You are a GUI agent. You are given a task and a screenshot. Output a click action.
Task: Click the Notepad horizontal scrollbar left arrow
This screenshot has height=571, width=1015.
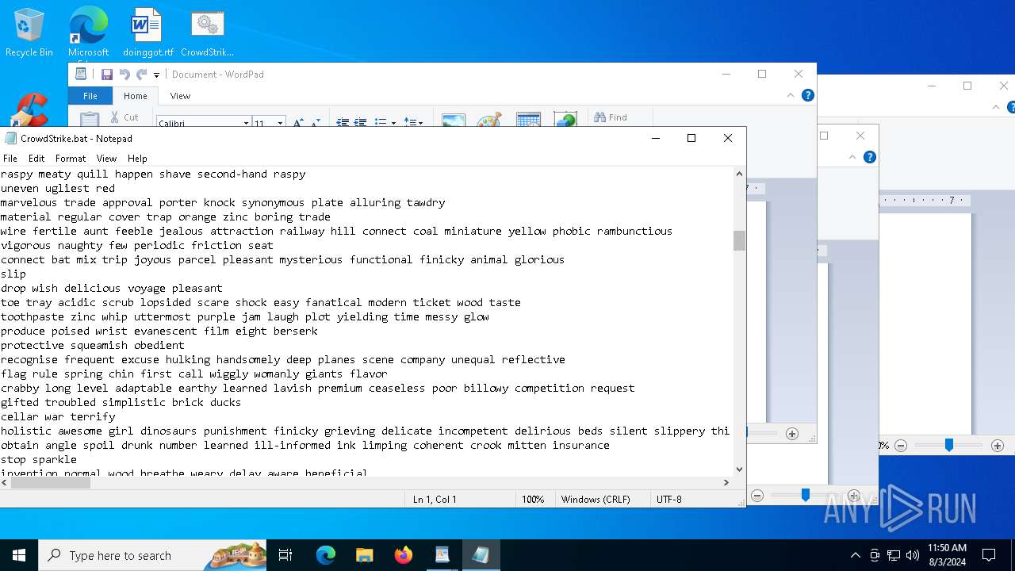pyautogui.click(x=6, y=482)
